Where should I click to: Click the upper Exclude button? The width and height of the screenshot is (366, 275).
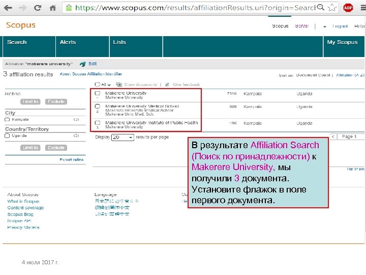point(56,101)
